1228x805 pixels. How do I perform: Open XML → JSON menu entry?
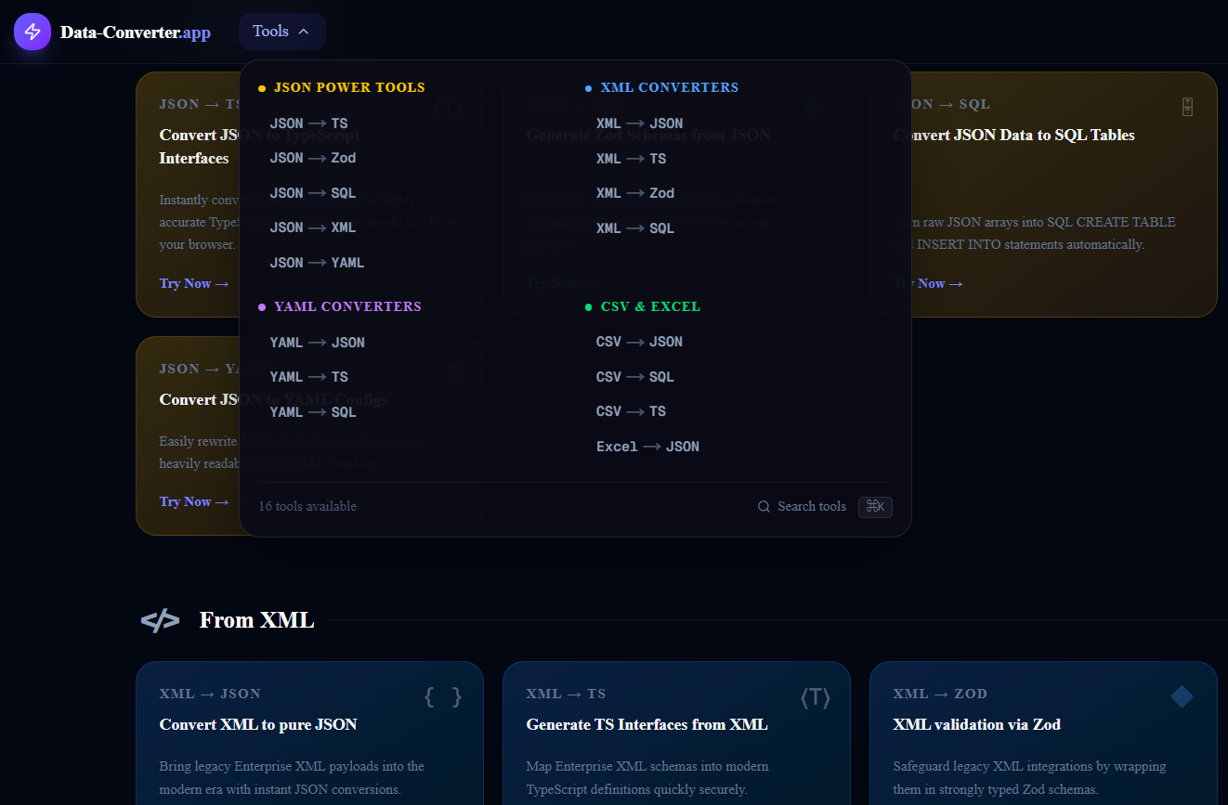(x=639, y=123)
